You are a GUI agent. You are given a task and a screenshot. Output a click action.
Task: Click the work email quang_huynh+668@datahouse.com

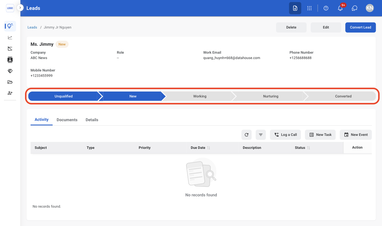coord(231,58)
